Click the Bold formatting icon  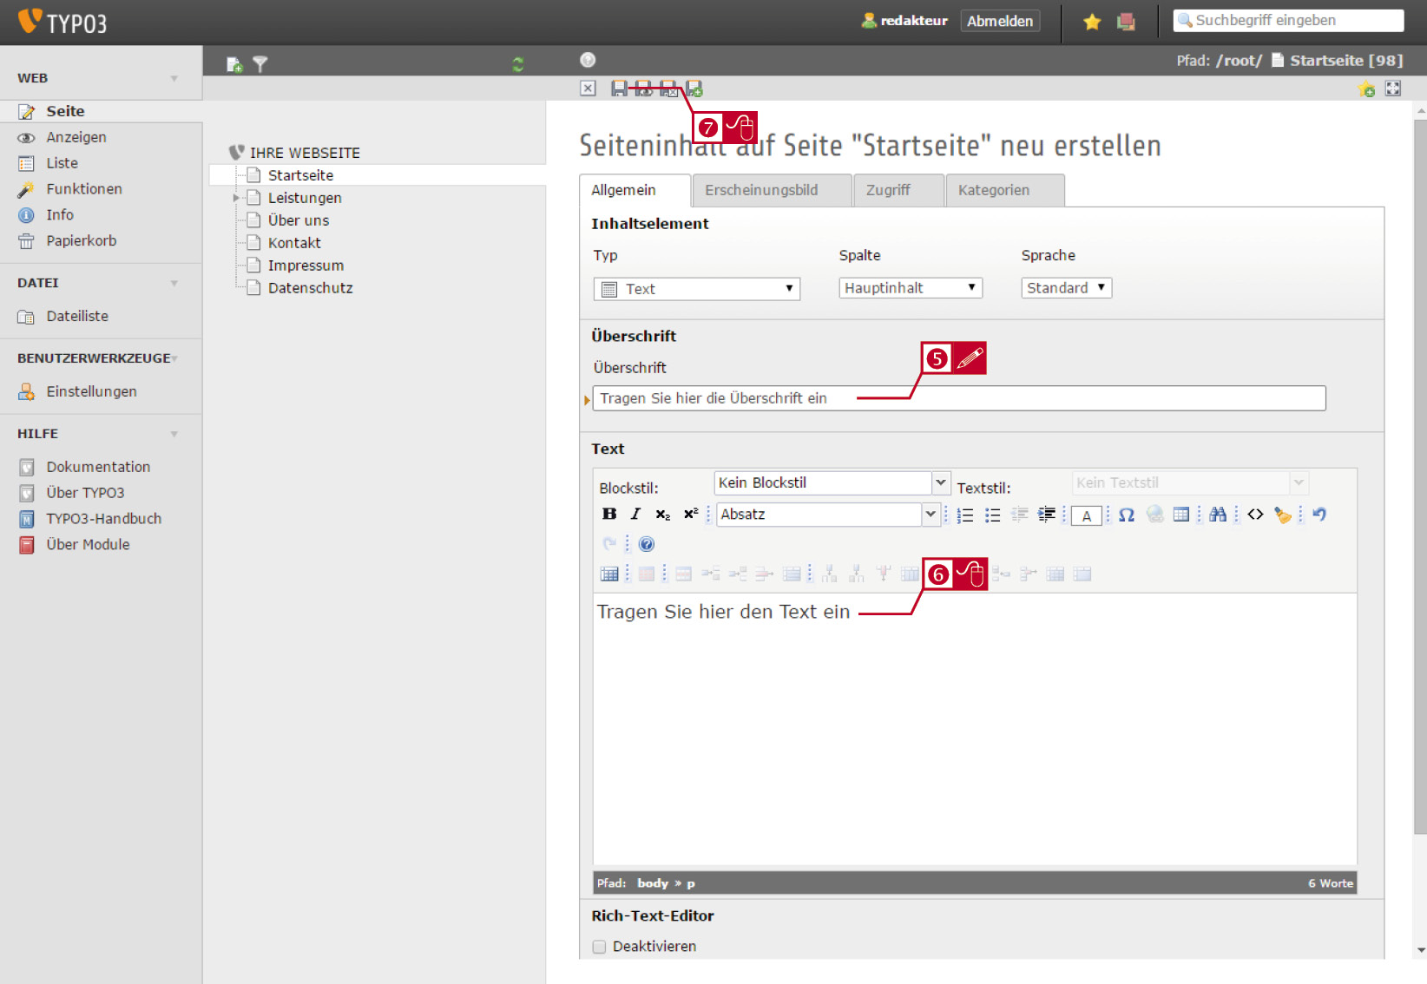point(609,515)
